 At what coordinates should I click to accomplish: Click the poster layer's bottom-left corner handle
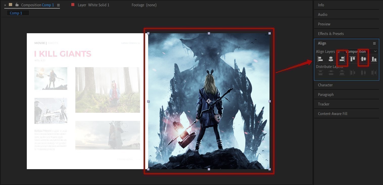pyautogui.click(x=148, y=169)
